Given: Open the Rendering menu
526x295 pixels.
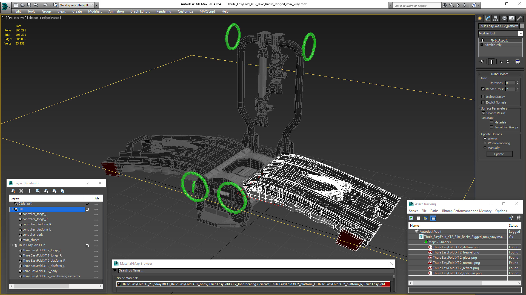Looking at the screenshot, I should 164,11.
